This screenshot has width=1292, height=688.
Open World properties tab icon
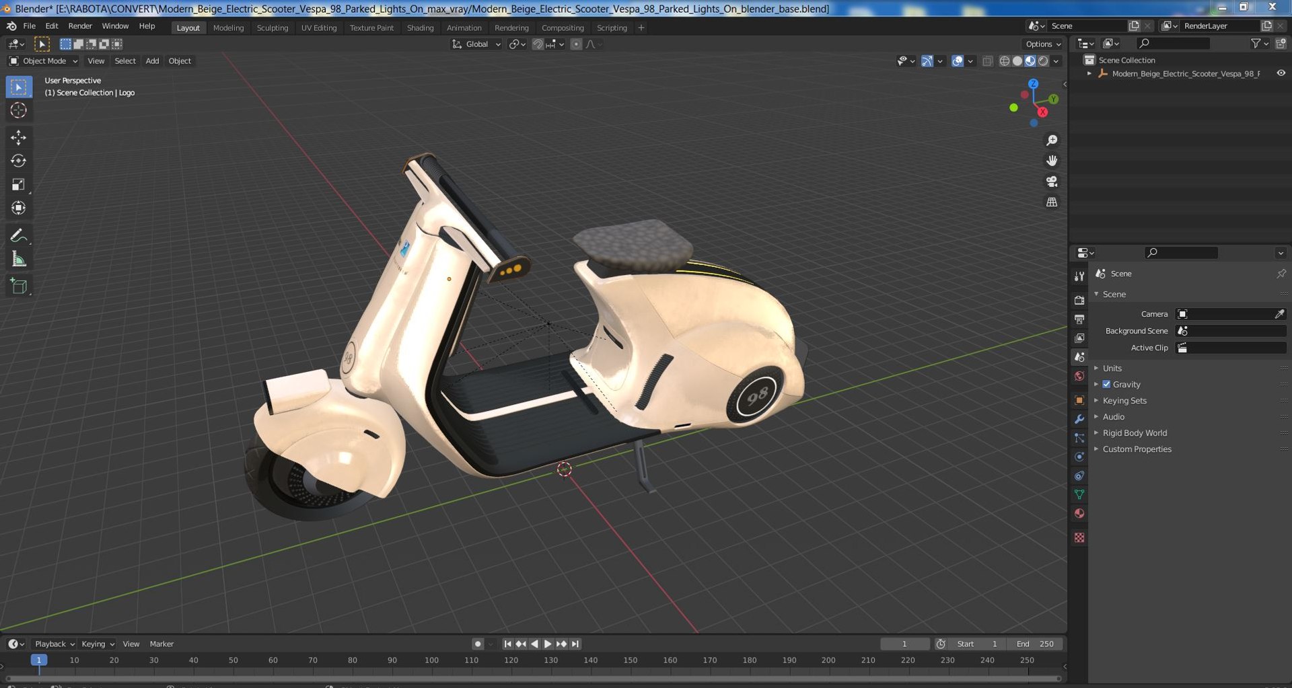coord(1079,376)
